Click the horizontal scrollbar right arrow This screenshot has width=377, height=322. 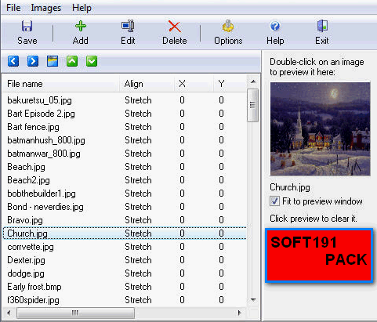(239, 313)
